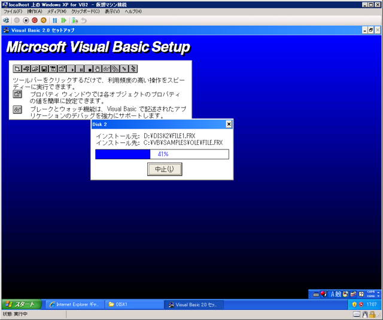Click インストール先 destination path text

coord(159,143)
